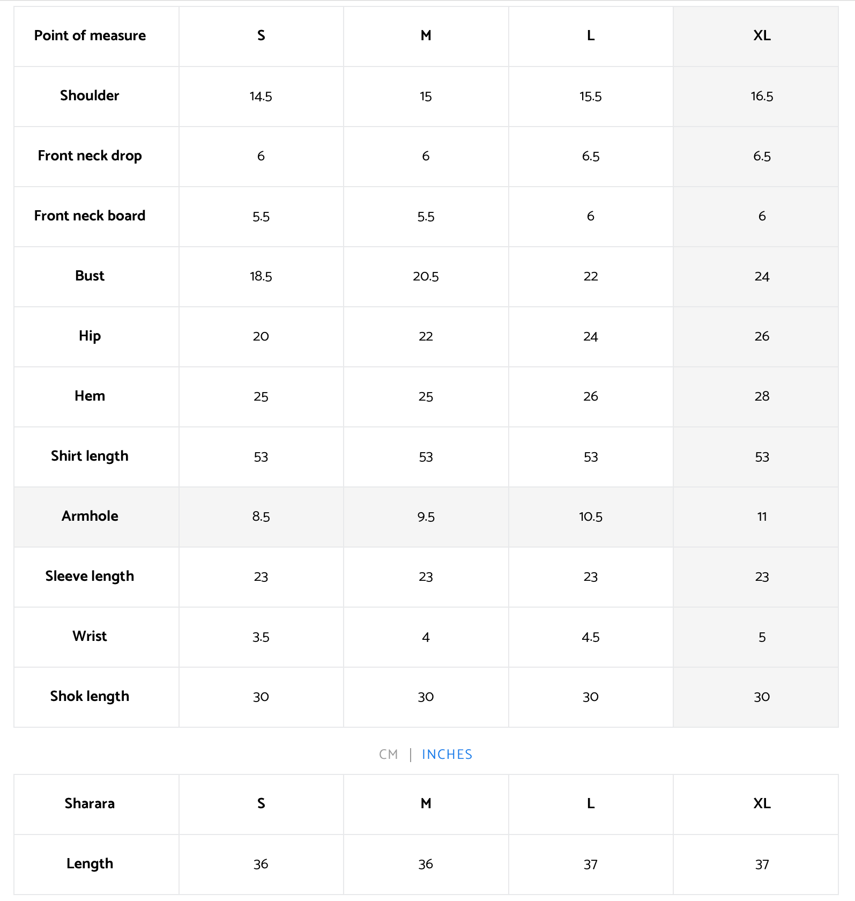Click the Shok length row label
Screen dimensions: 855x901
pyautogui.click(x=90, y=696)
